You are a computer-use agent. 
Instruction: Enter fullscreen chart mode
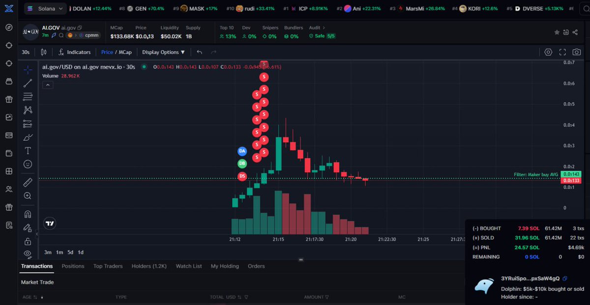562,52
